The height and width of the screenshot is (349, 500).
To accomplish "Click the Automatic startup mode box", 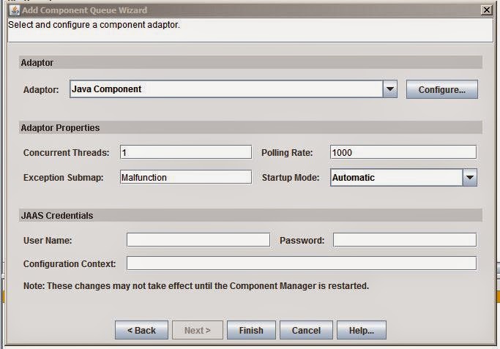I will coord(395,177).
